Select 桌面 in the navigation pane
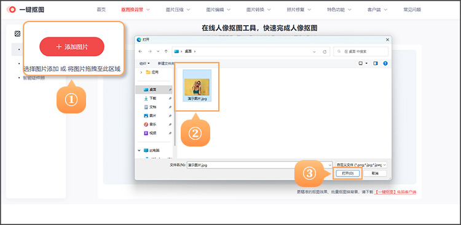 point(154,90)
